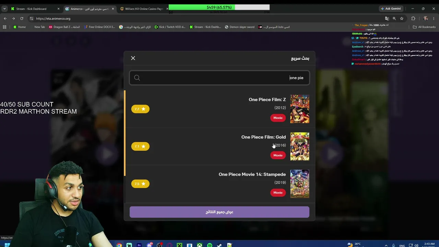
Task: Open Google Chrome from the taskbar
Action: point(119,245)
